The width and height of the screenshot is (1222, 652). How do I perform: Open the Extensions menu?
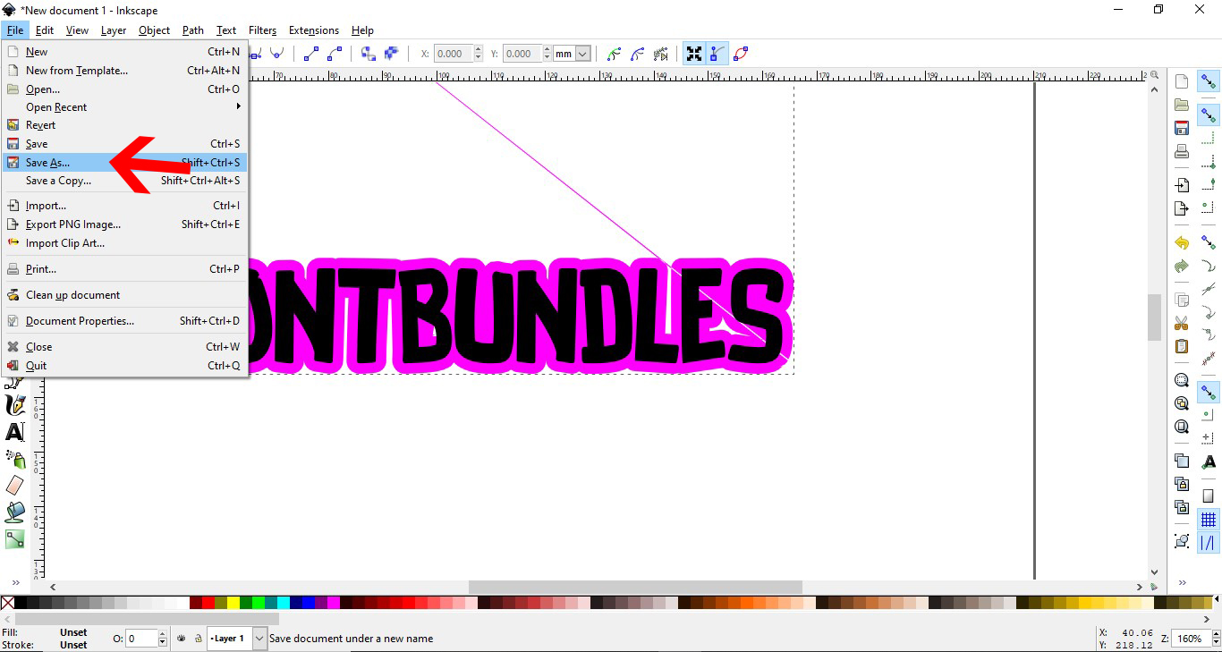point(314,30)
